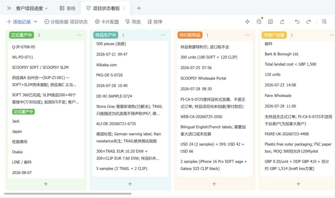335x198 pixels.
Task: Add a new view with plus tab
Action: (x=139, y=8)
